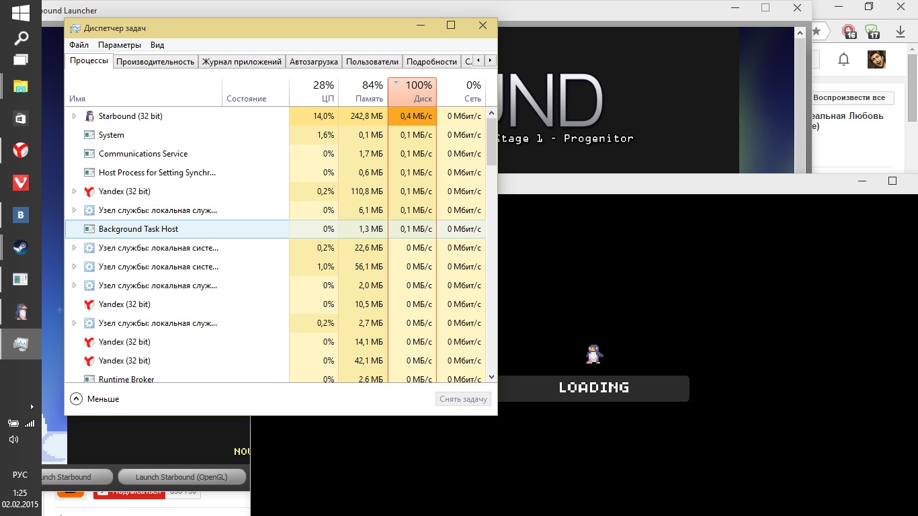918x516 pixels.
Task: Sort processes by the Память column
Action: coord(363,91)
